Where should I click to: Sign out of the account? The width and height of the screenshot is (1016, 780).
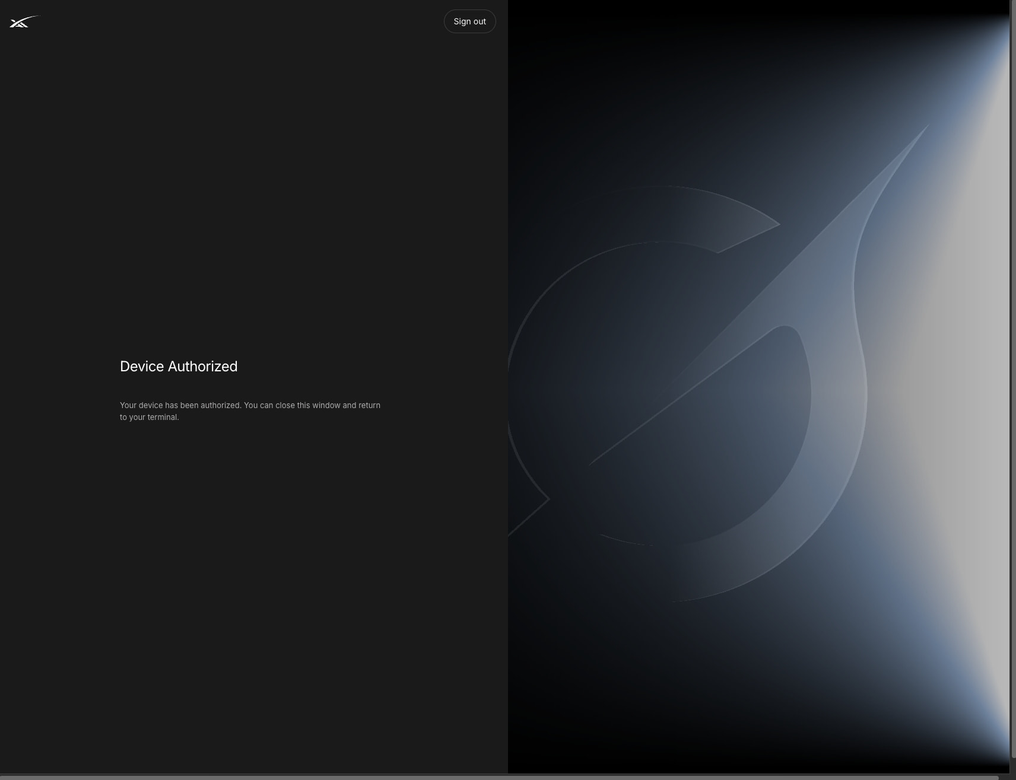tap(469, 21)
